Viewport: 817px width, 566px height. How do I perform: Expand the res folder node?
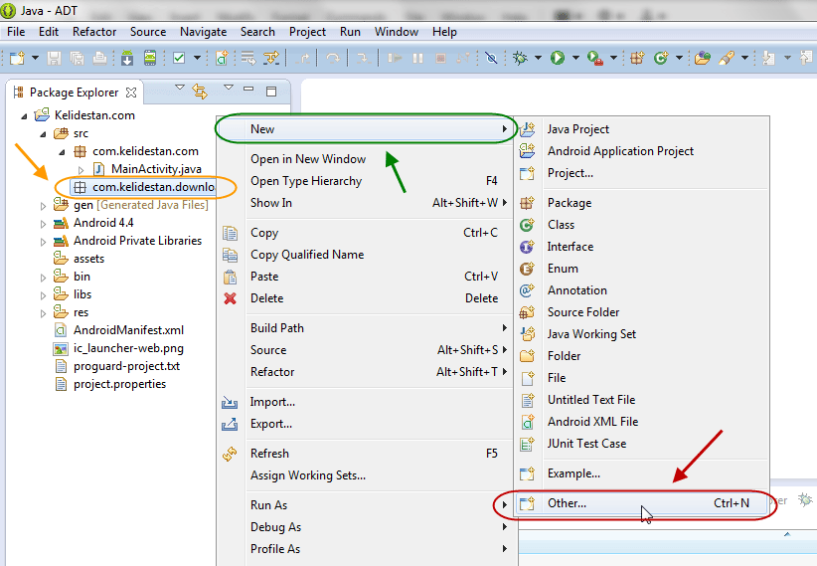44,313
